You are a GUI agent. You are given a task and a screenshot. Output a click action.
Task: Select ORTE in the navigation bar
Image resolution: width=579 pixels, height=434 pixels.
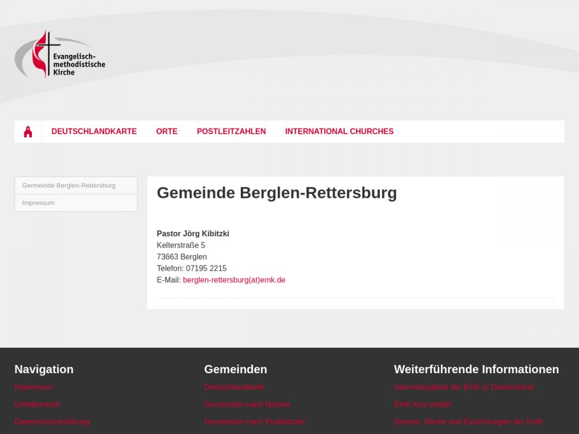167,131
